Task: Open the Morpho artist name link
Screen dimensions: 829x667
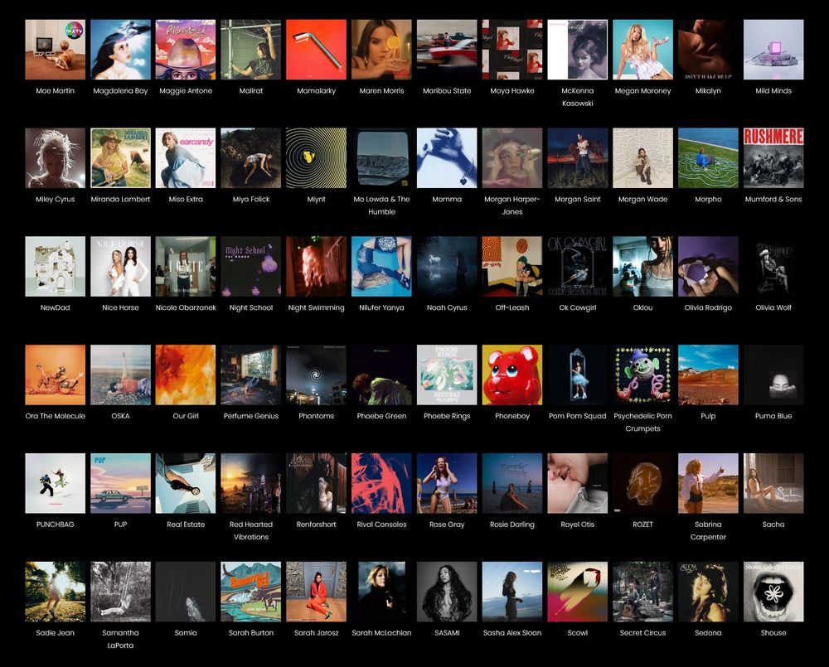Action: coord(708,199)
